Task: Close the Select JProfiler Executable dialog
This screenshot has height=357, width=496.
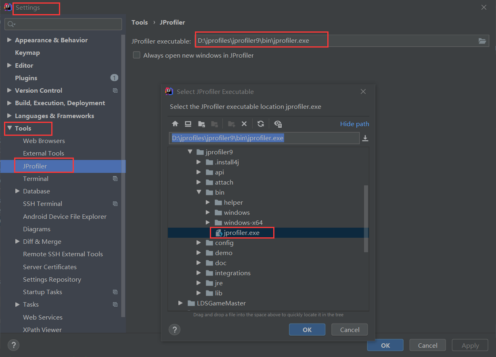Action: 363,91
